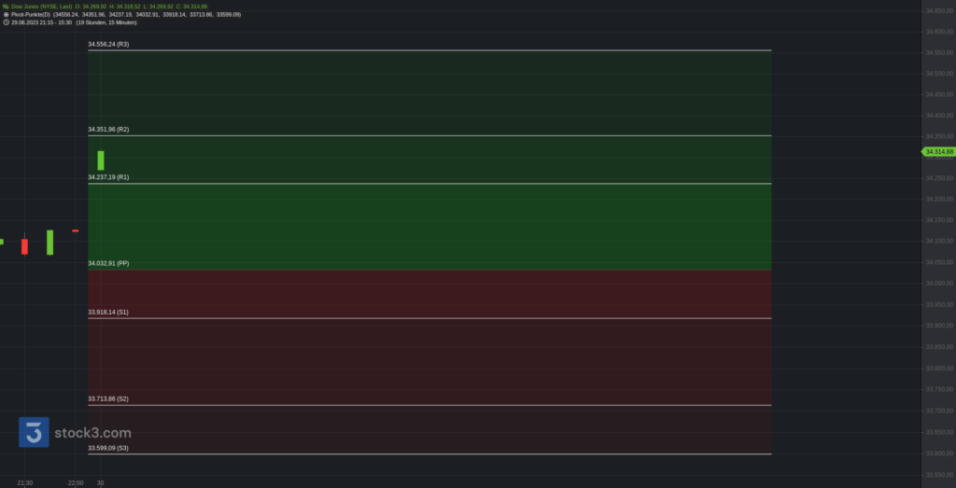Click the current price tag 34.314,88
The height and width of the screenshot is (488, 956).
pyautogui.click(x=937, y=152)
